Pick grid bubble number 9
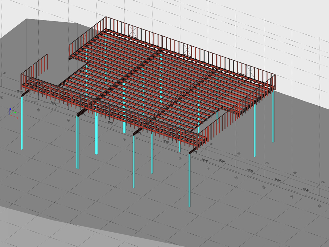Screen dimensions: 329x247 (208, 168)
